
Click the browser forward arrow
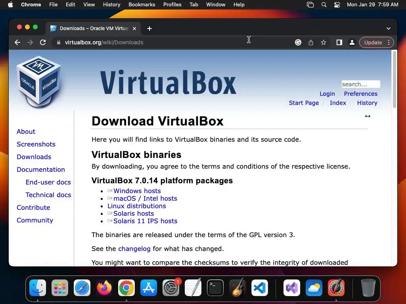click(x=30, y=42)
